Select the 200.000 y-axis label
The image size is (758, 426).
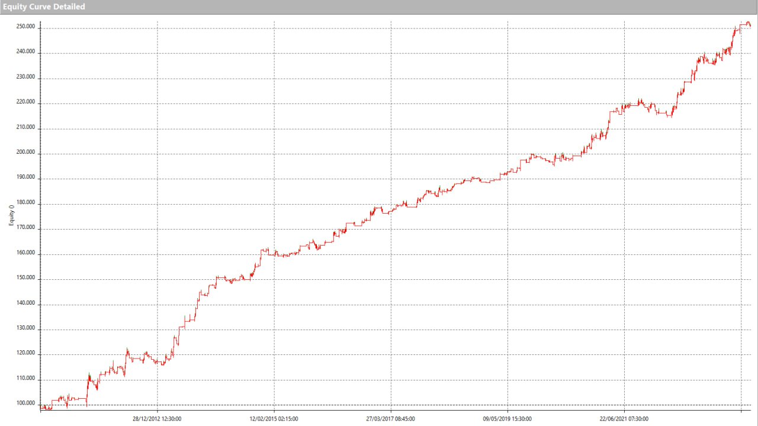[x=27, y=153]
